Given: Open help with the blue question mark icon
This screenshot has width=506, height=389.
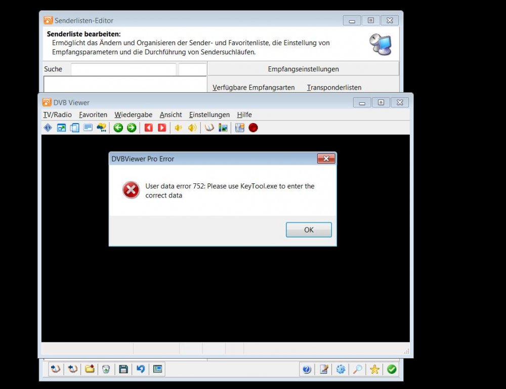Looking at the screenshot, I should coord(307,369).
